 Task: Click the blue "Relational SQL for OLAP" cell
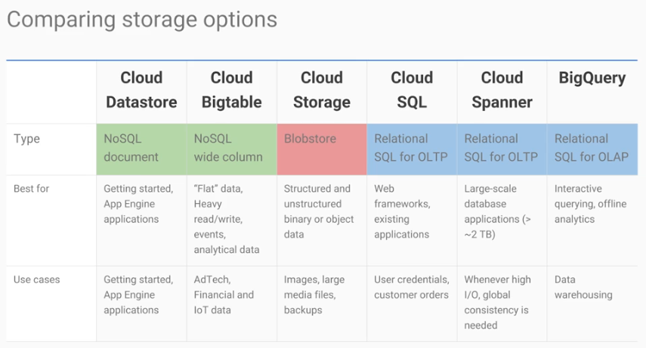pyautogui.click(x=592, y=148)
